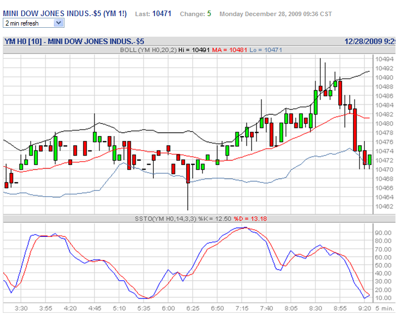Click the 90.00 stochastic axis label
396x319 pixels.
383,233
